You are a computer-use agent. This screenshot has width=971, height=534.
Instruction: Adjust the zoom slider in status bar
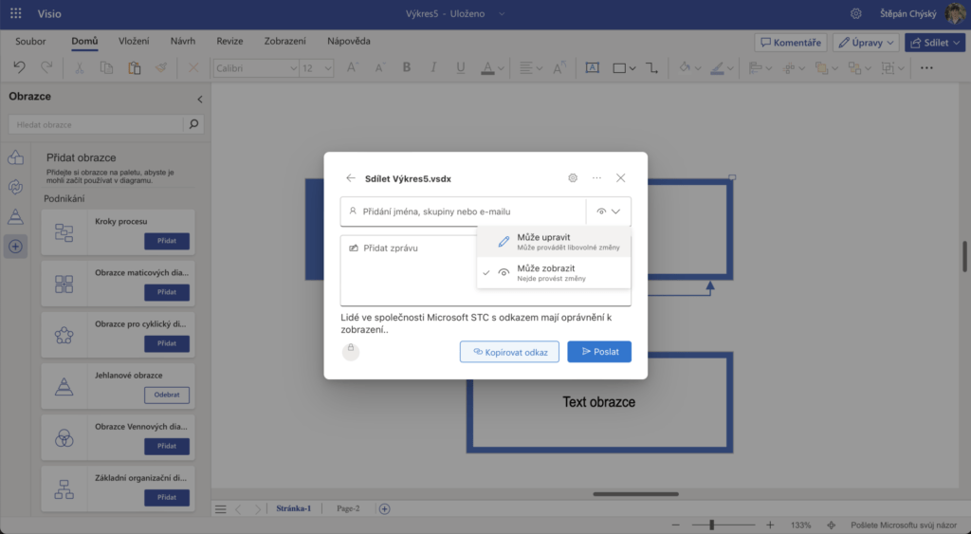[712, 525]
